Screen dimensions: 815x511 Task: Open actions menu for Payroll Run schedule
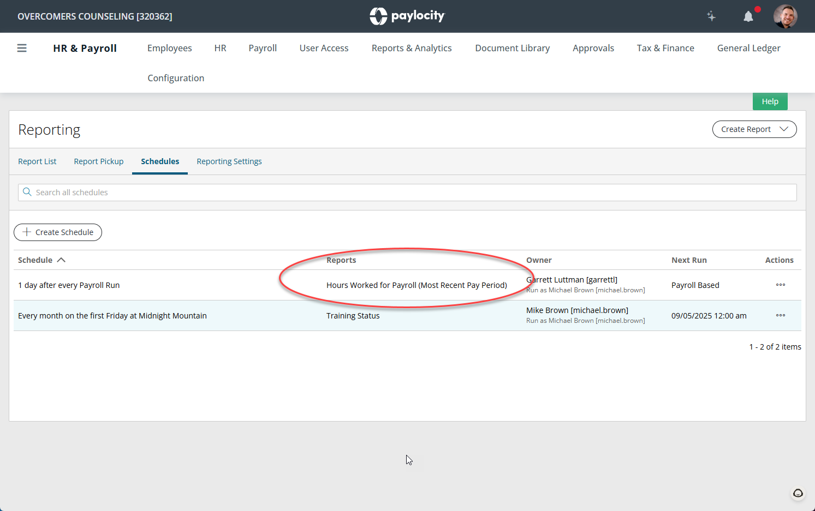781,285
